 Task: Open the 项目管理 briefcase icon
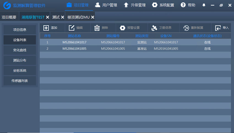69,5
